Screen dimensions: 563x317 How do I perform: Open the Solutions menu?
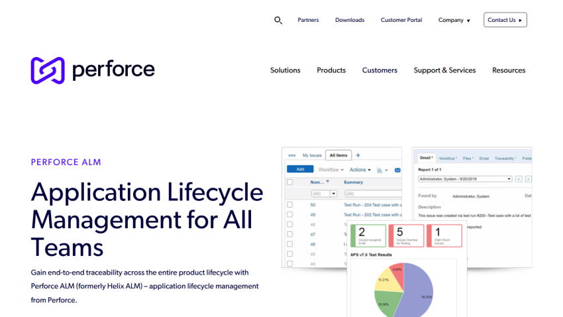pyautogui.click(x=285, y=70)
